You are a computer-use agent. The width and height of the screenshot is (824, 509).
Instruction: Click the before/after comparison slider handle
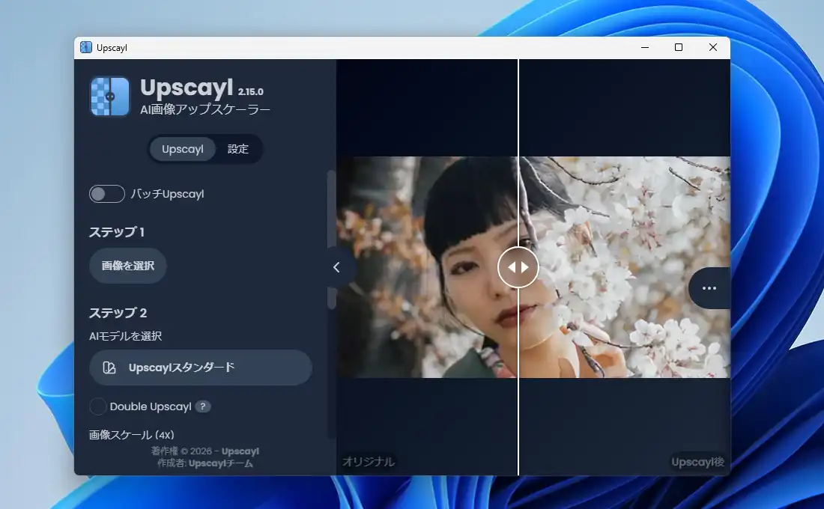pyautogui.click(x=518, y=267)
